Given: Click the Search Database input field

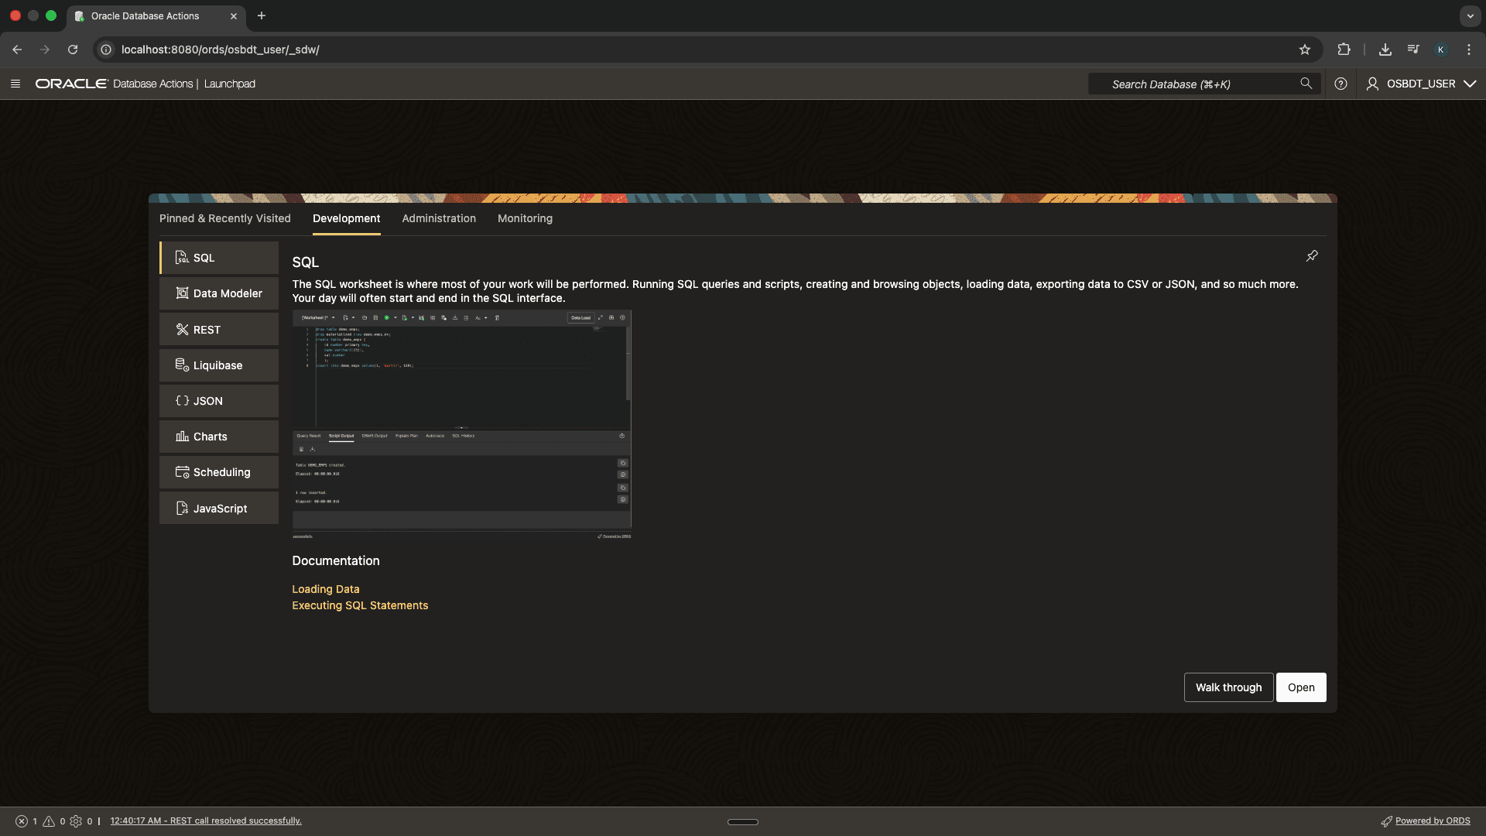Looking at the screenshot, I should (1204, 84).
